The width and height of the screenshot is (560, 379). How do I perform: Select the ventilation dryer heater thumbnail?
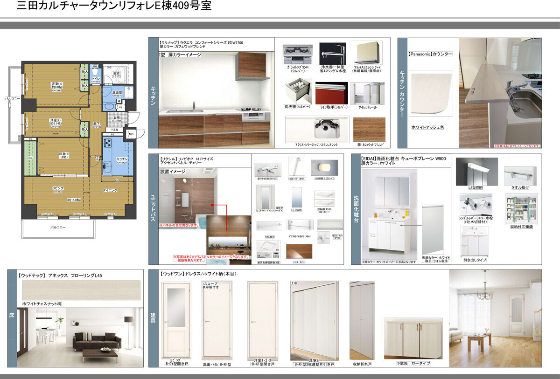(x=268, y=251)
